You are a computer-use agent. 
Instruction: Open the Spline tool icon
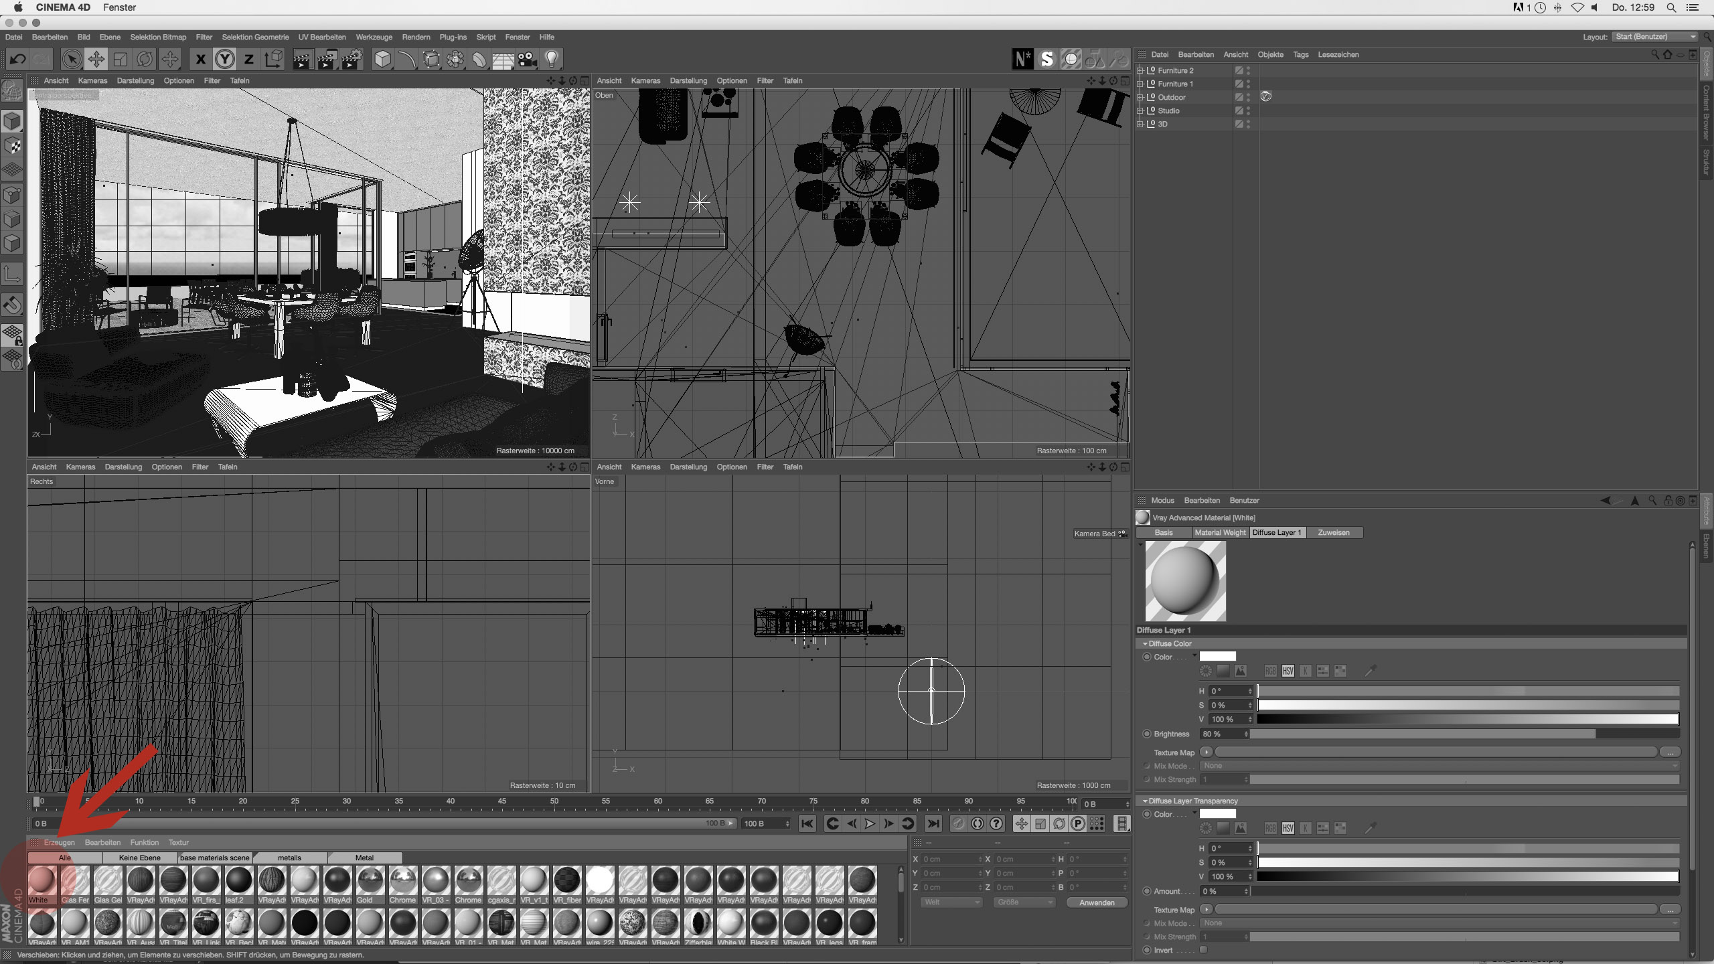408,59
